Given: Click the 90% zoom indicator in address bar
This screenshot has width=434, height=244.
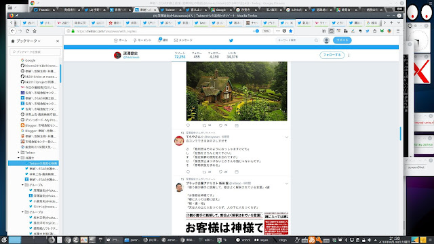Looking at the screenshot, I should (x=266, y=31).
